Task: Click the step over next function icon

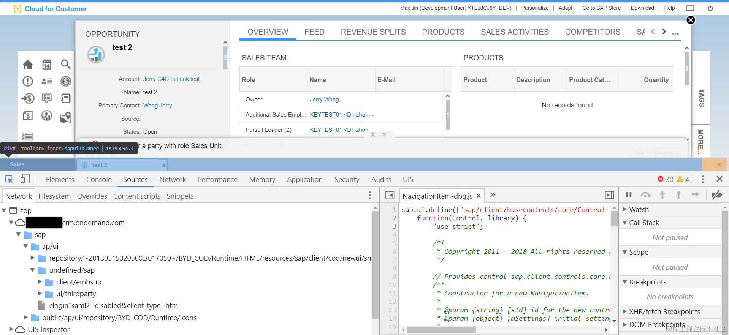Action: tap(645, 195)
